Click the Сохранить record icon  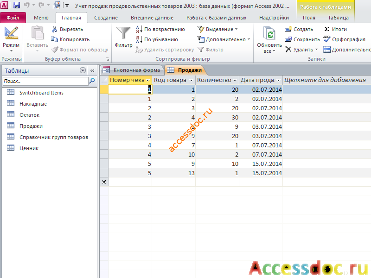click(x=288, y=39)
